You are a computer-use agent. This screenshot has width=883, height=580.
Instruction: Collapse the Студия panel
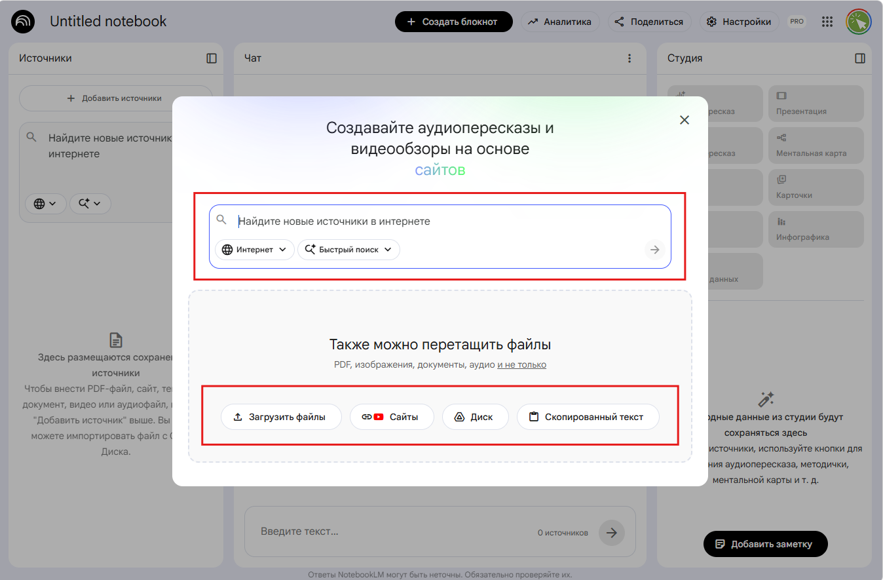pyautogui.click(x=860, y=58)
